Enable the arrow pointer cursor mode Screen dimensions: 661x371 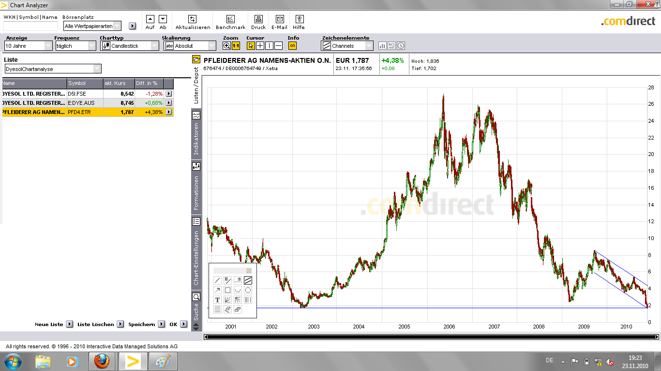pyautogui.click(x=251, y=46)
